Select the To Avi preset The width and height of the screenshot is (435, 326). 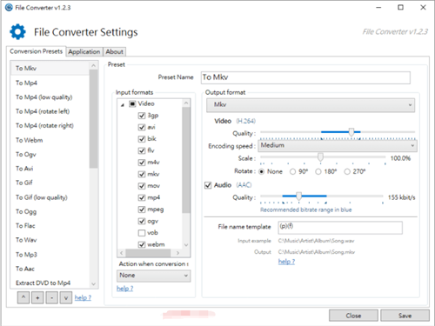point(50,169)
